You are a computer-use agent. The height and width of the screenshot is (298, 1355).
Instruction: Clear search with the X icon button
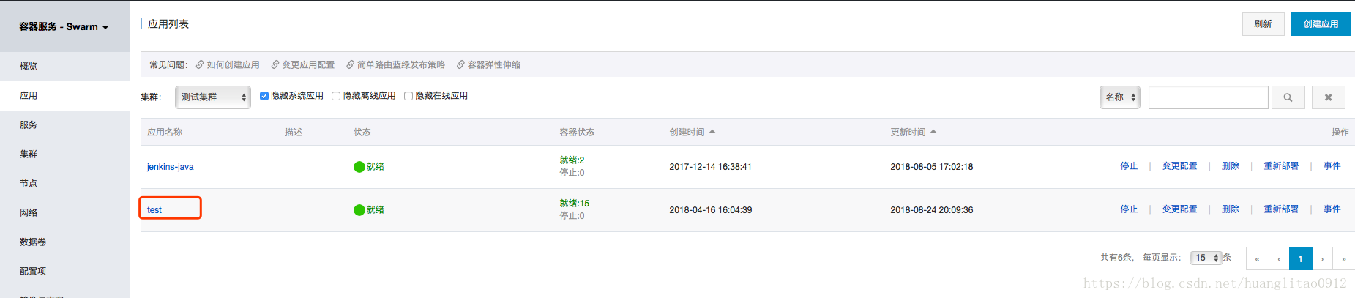[1328, 97]
